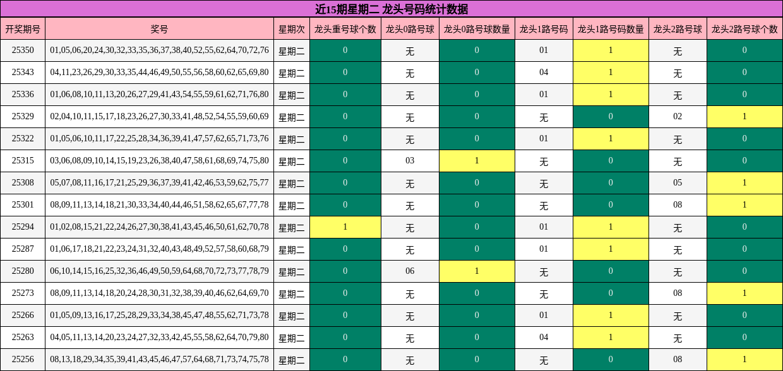Viewport: 783px width, 371px height.
Task: Click the 奖号 column header
Action: tap(158, 28)
